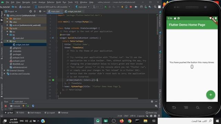Image resolution: width=221 pixels, height=124 pixels.
Task: Open Firefox from the taskbar
Action: [122, 121]
